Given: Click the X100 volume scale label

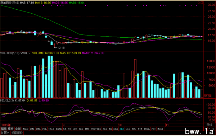Looking at the screenshot, I should point(208,96).
